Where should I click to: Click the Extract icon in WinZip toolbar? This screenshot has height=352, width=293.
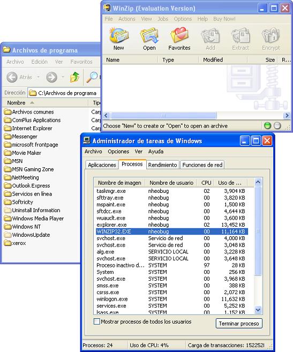click(x=241, y=39)
